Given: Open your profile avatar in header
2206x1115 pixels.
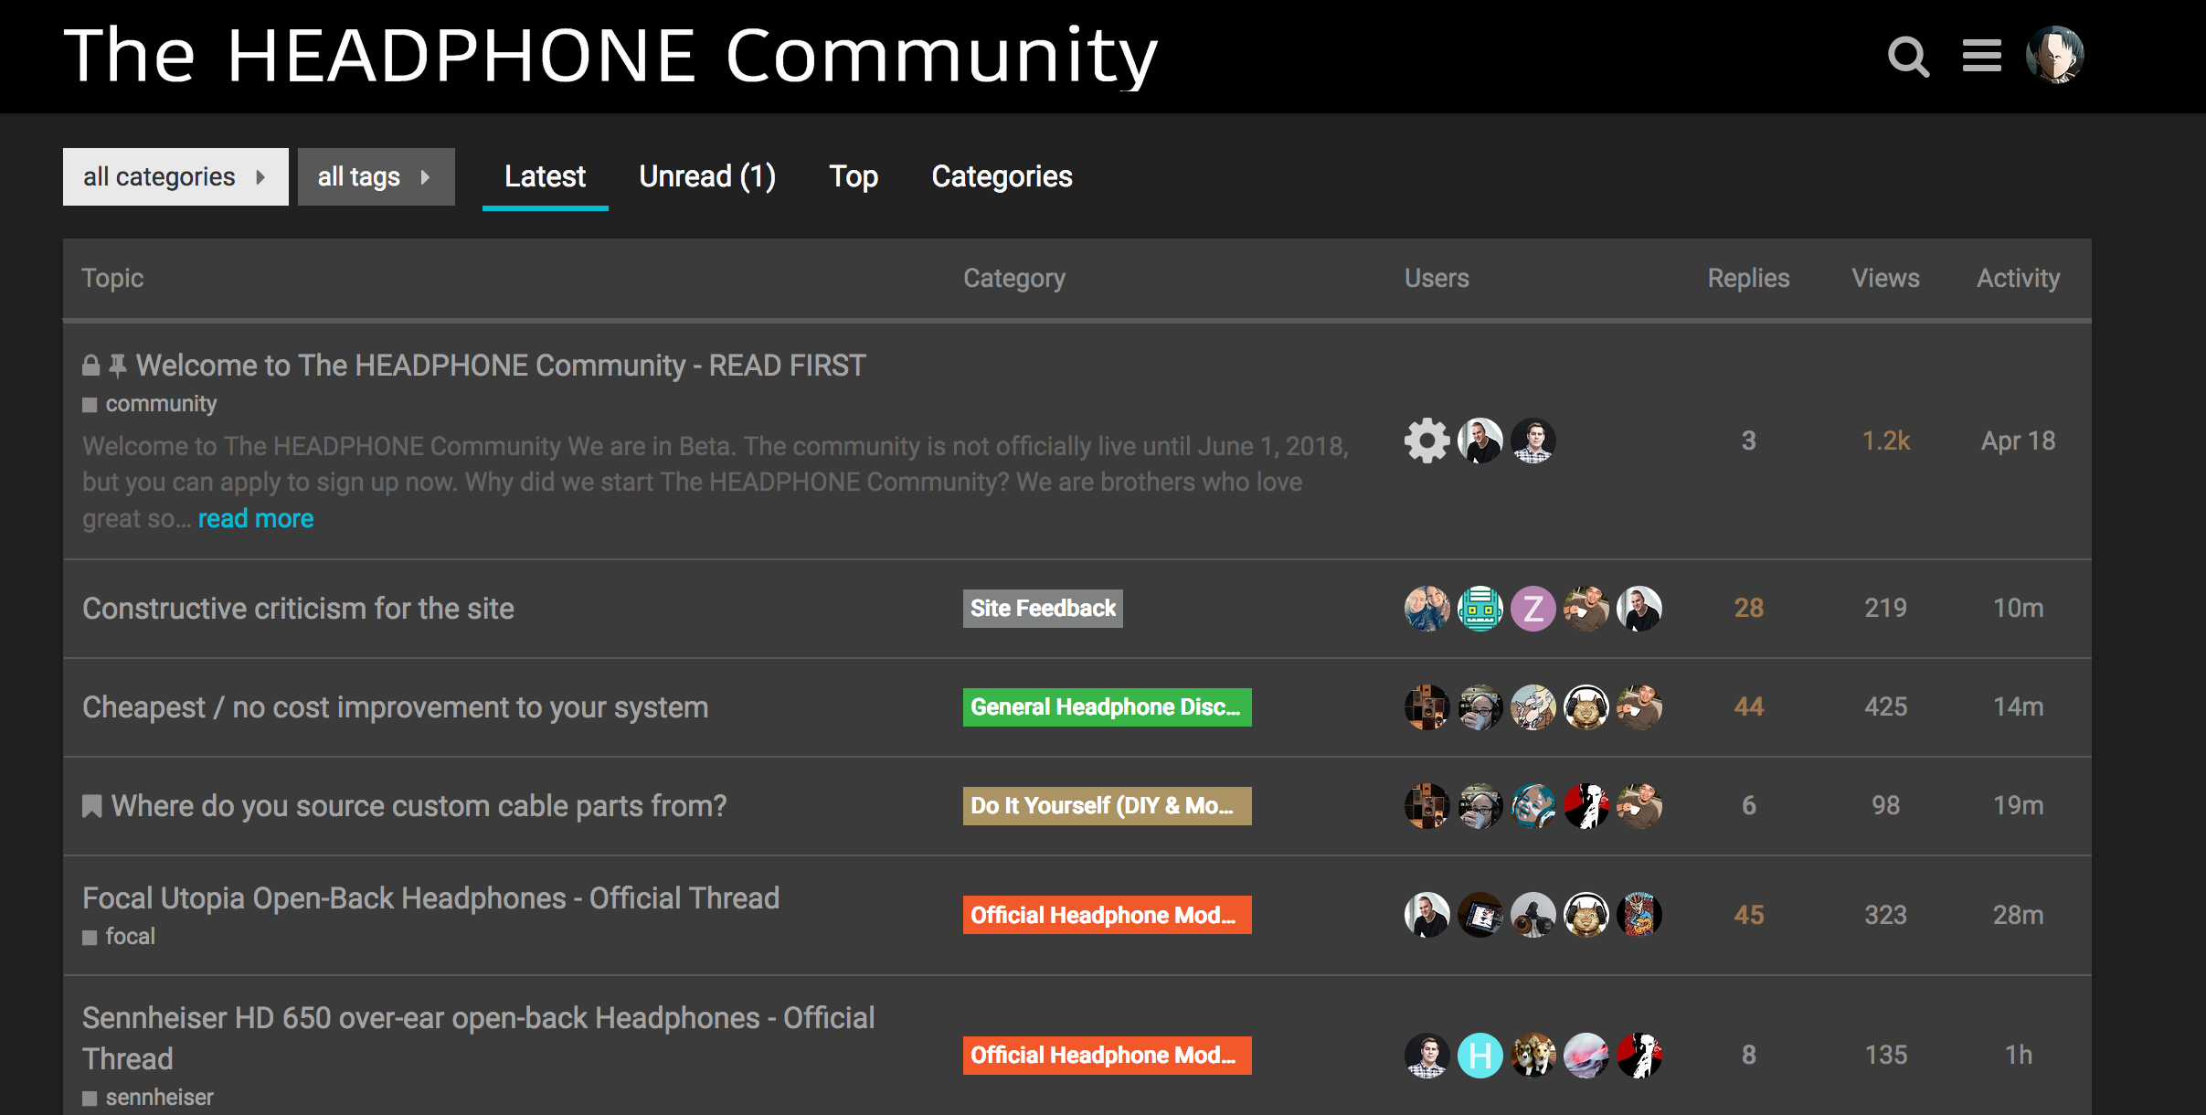Looking at the screenshot, I should (2054, 55).
